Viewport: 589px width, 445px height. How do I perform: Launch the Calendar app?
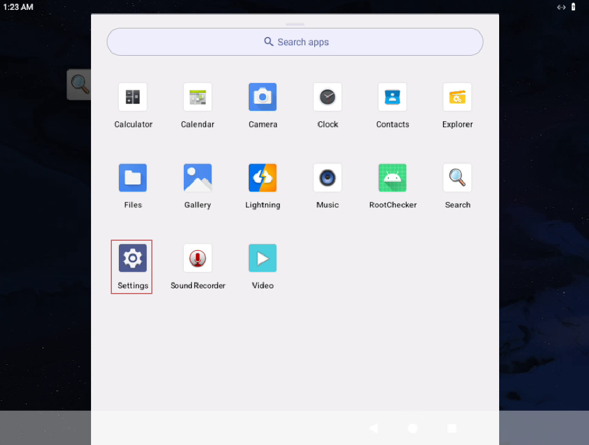pos(198,97)
